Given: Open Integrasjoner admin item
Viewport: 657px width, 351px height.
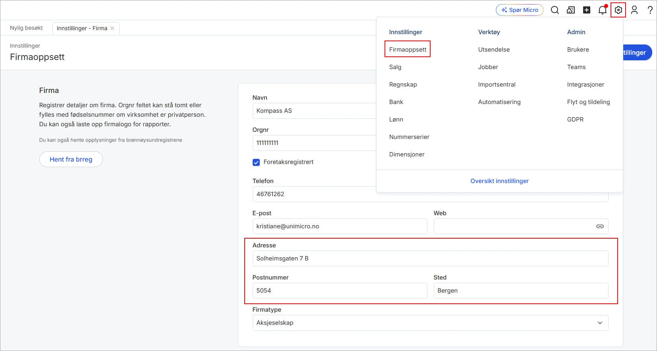Looking at the screenshot, I should coord(586,85).
